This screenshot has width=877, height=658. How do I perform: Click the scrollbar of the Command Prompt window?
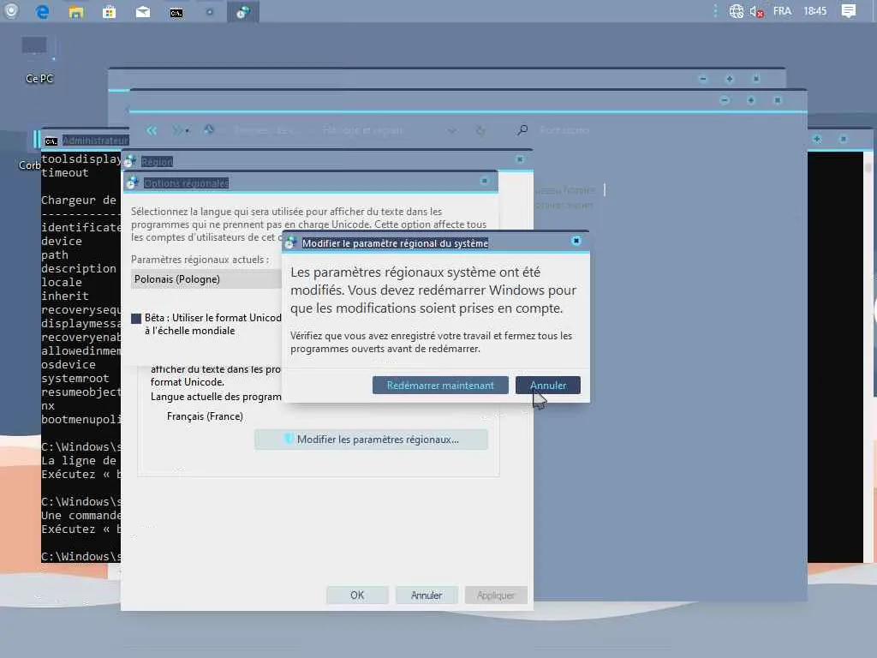868,358
